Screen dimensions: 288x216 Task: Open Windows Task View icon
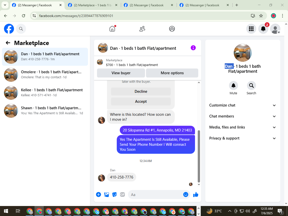18,211
